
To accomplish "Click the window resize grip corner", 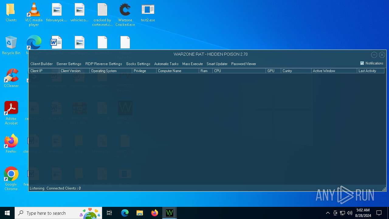I will coord(384,189).
